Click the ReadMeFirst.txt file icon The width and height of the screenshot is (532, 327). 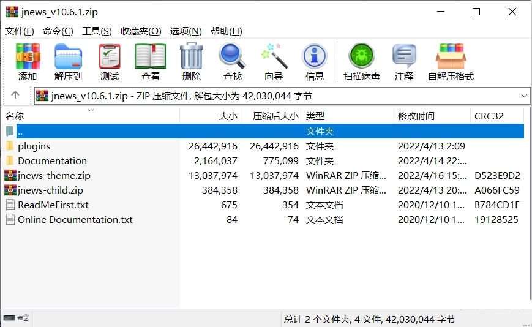tap(10, 205)
